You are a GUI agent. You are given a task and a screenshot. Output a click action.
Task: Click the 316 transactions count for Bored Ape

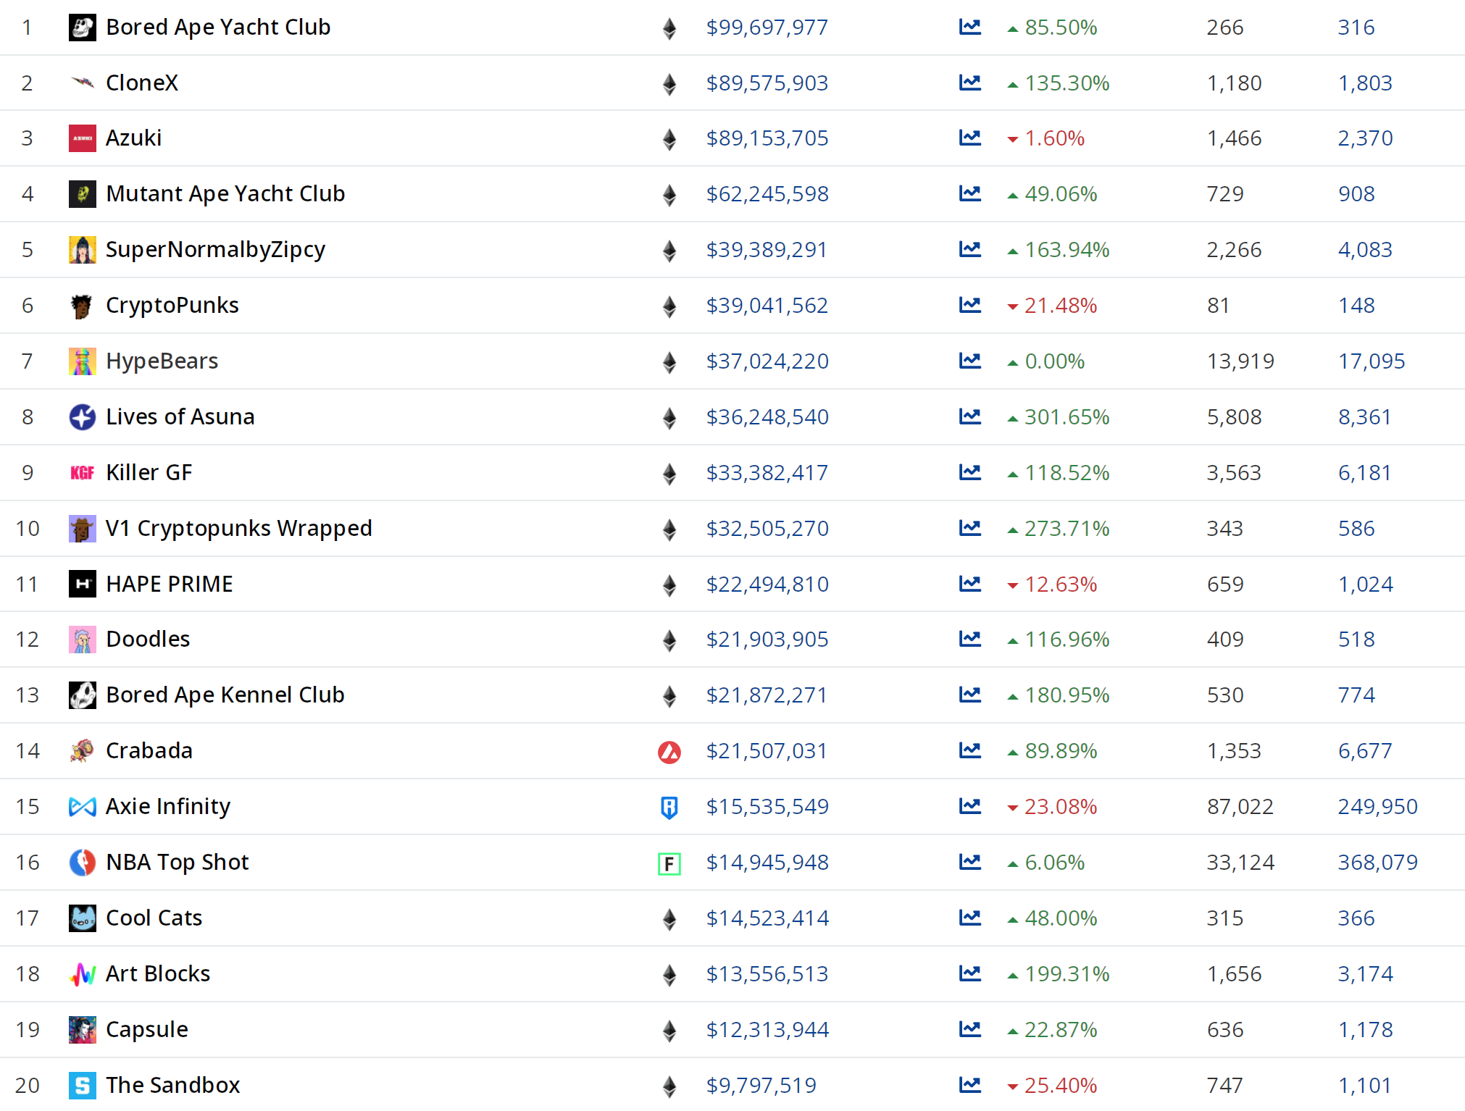1356,28
